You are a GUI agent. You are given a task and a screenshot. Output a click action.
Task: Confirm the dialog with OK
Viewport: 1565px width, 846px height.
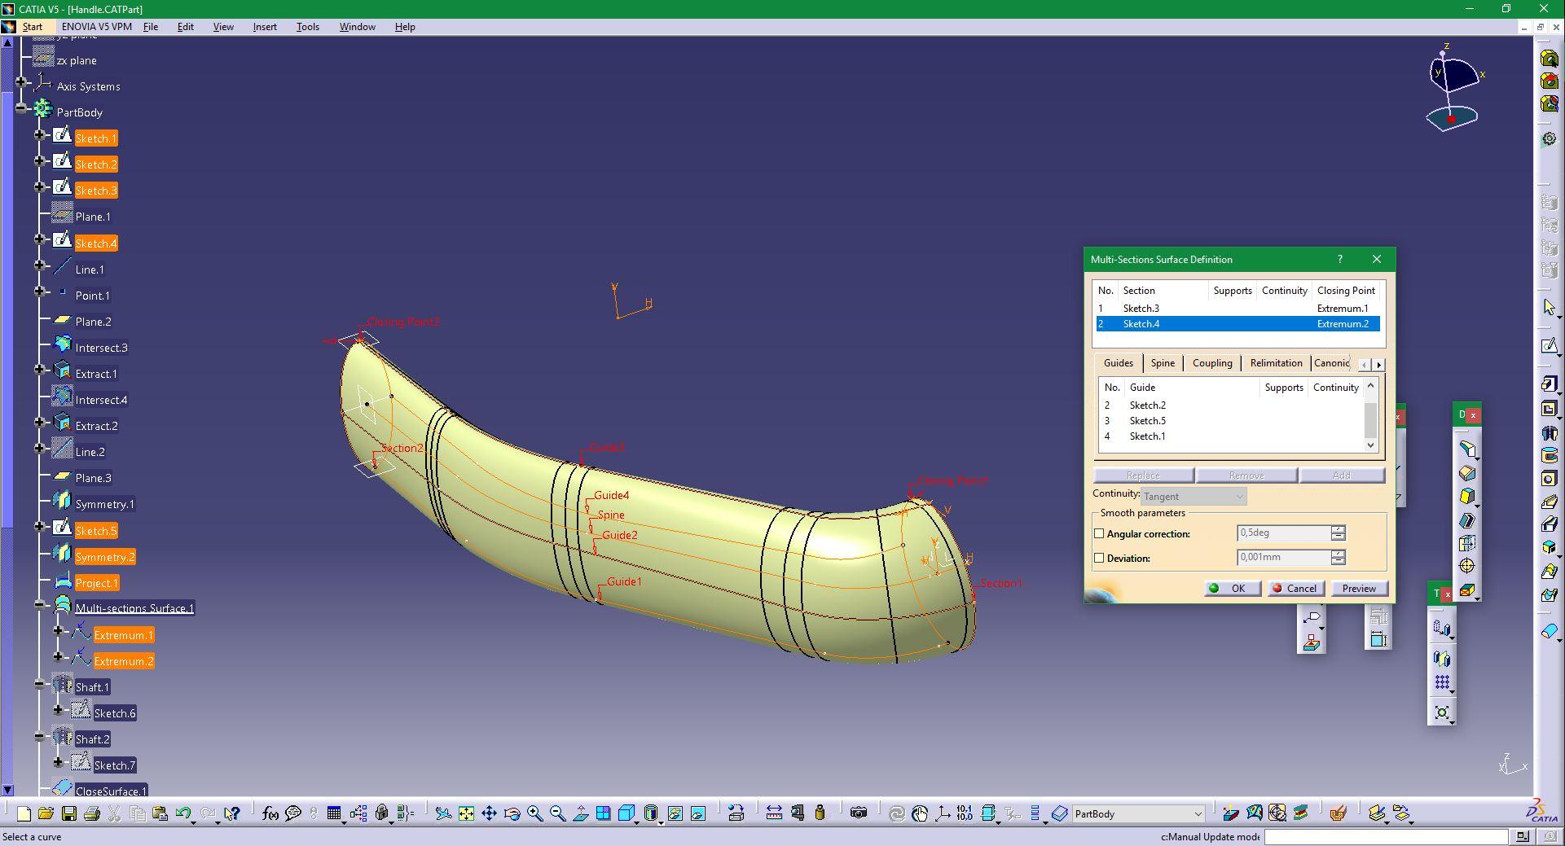1233,589
